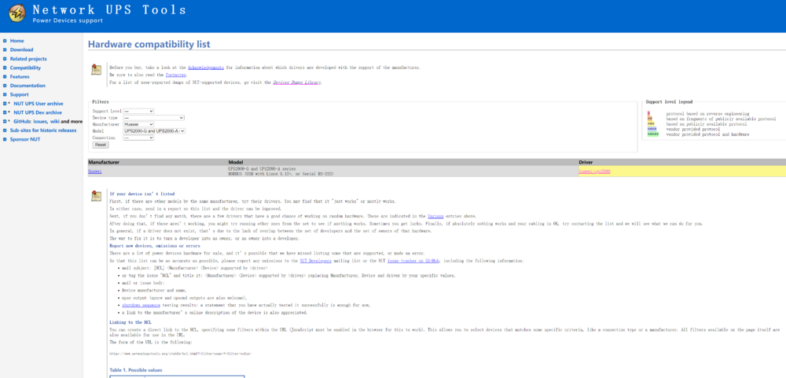Click the 'Support level legend' title
This screenshot has height=378, width=786.
pos(669,102)
